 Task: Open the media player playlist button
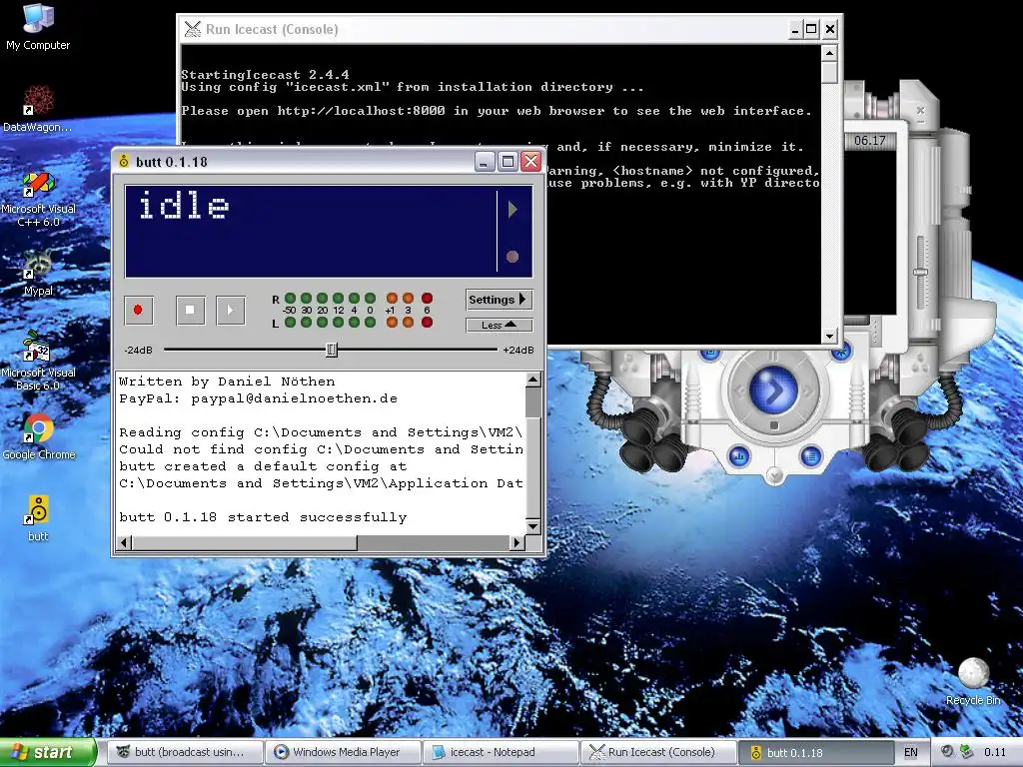tap(811, 456)
